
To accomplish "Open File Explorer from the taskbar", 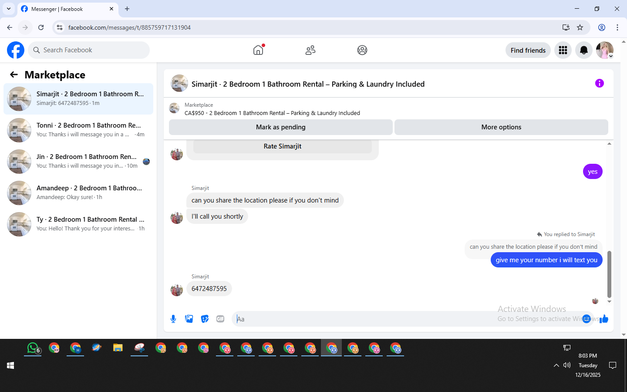I will [x=118, y=348].
